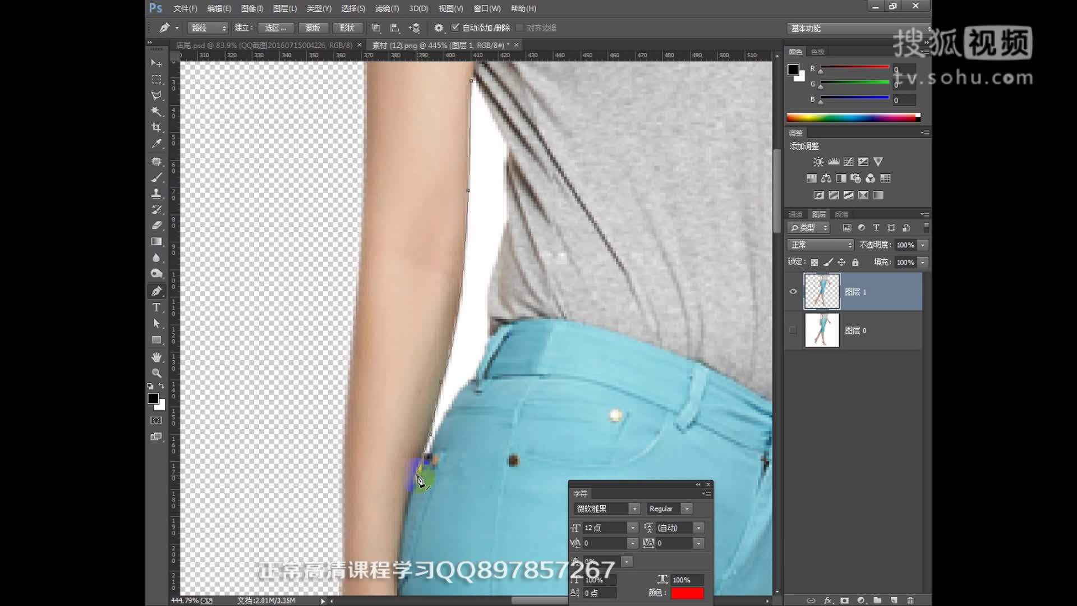Select the Rectangular Marquee tool
This screenshot has height=606, width=1077.
point(157,79)
